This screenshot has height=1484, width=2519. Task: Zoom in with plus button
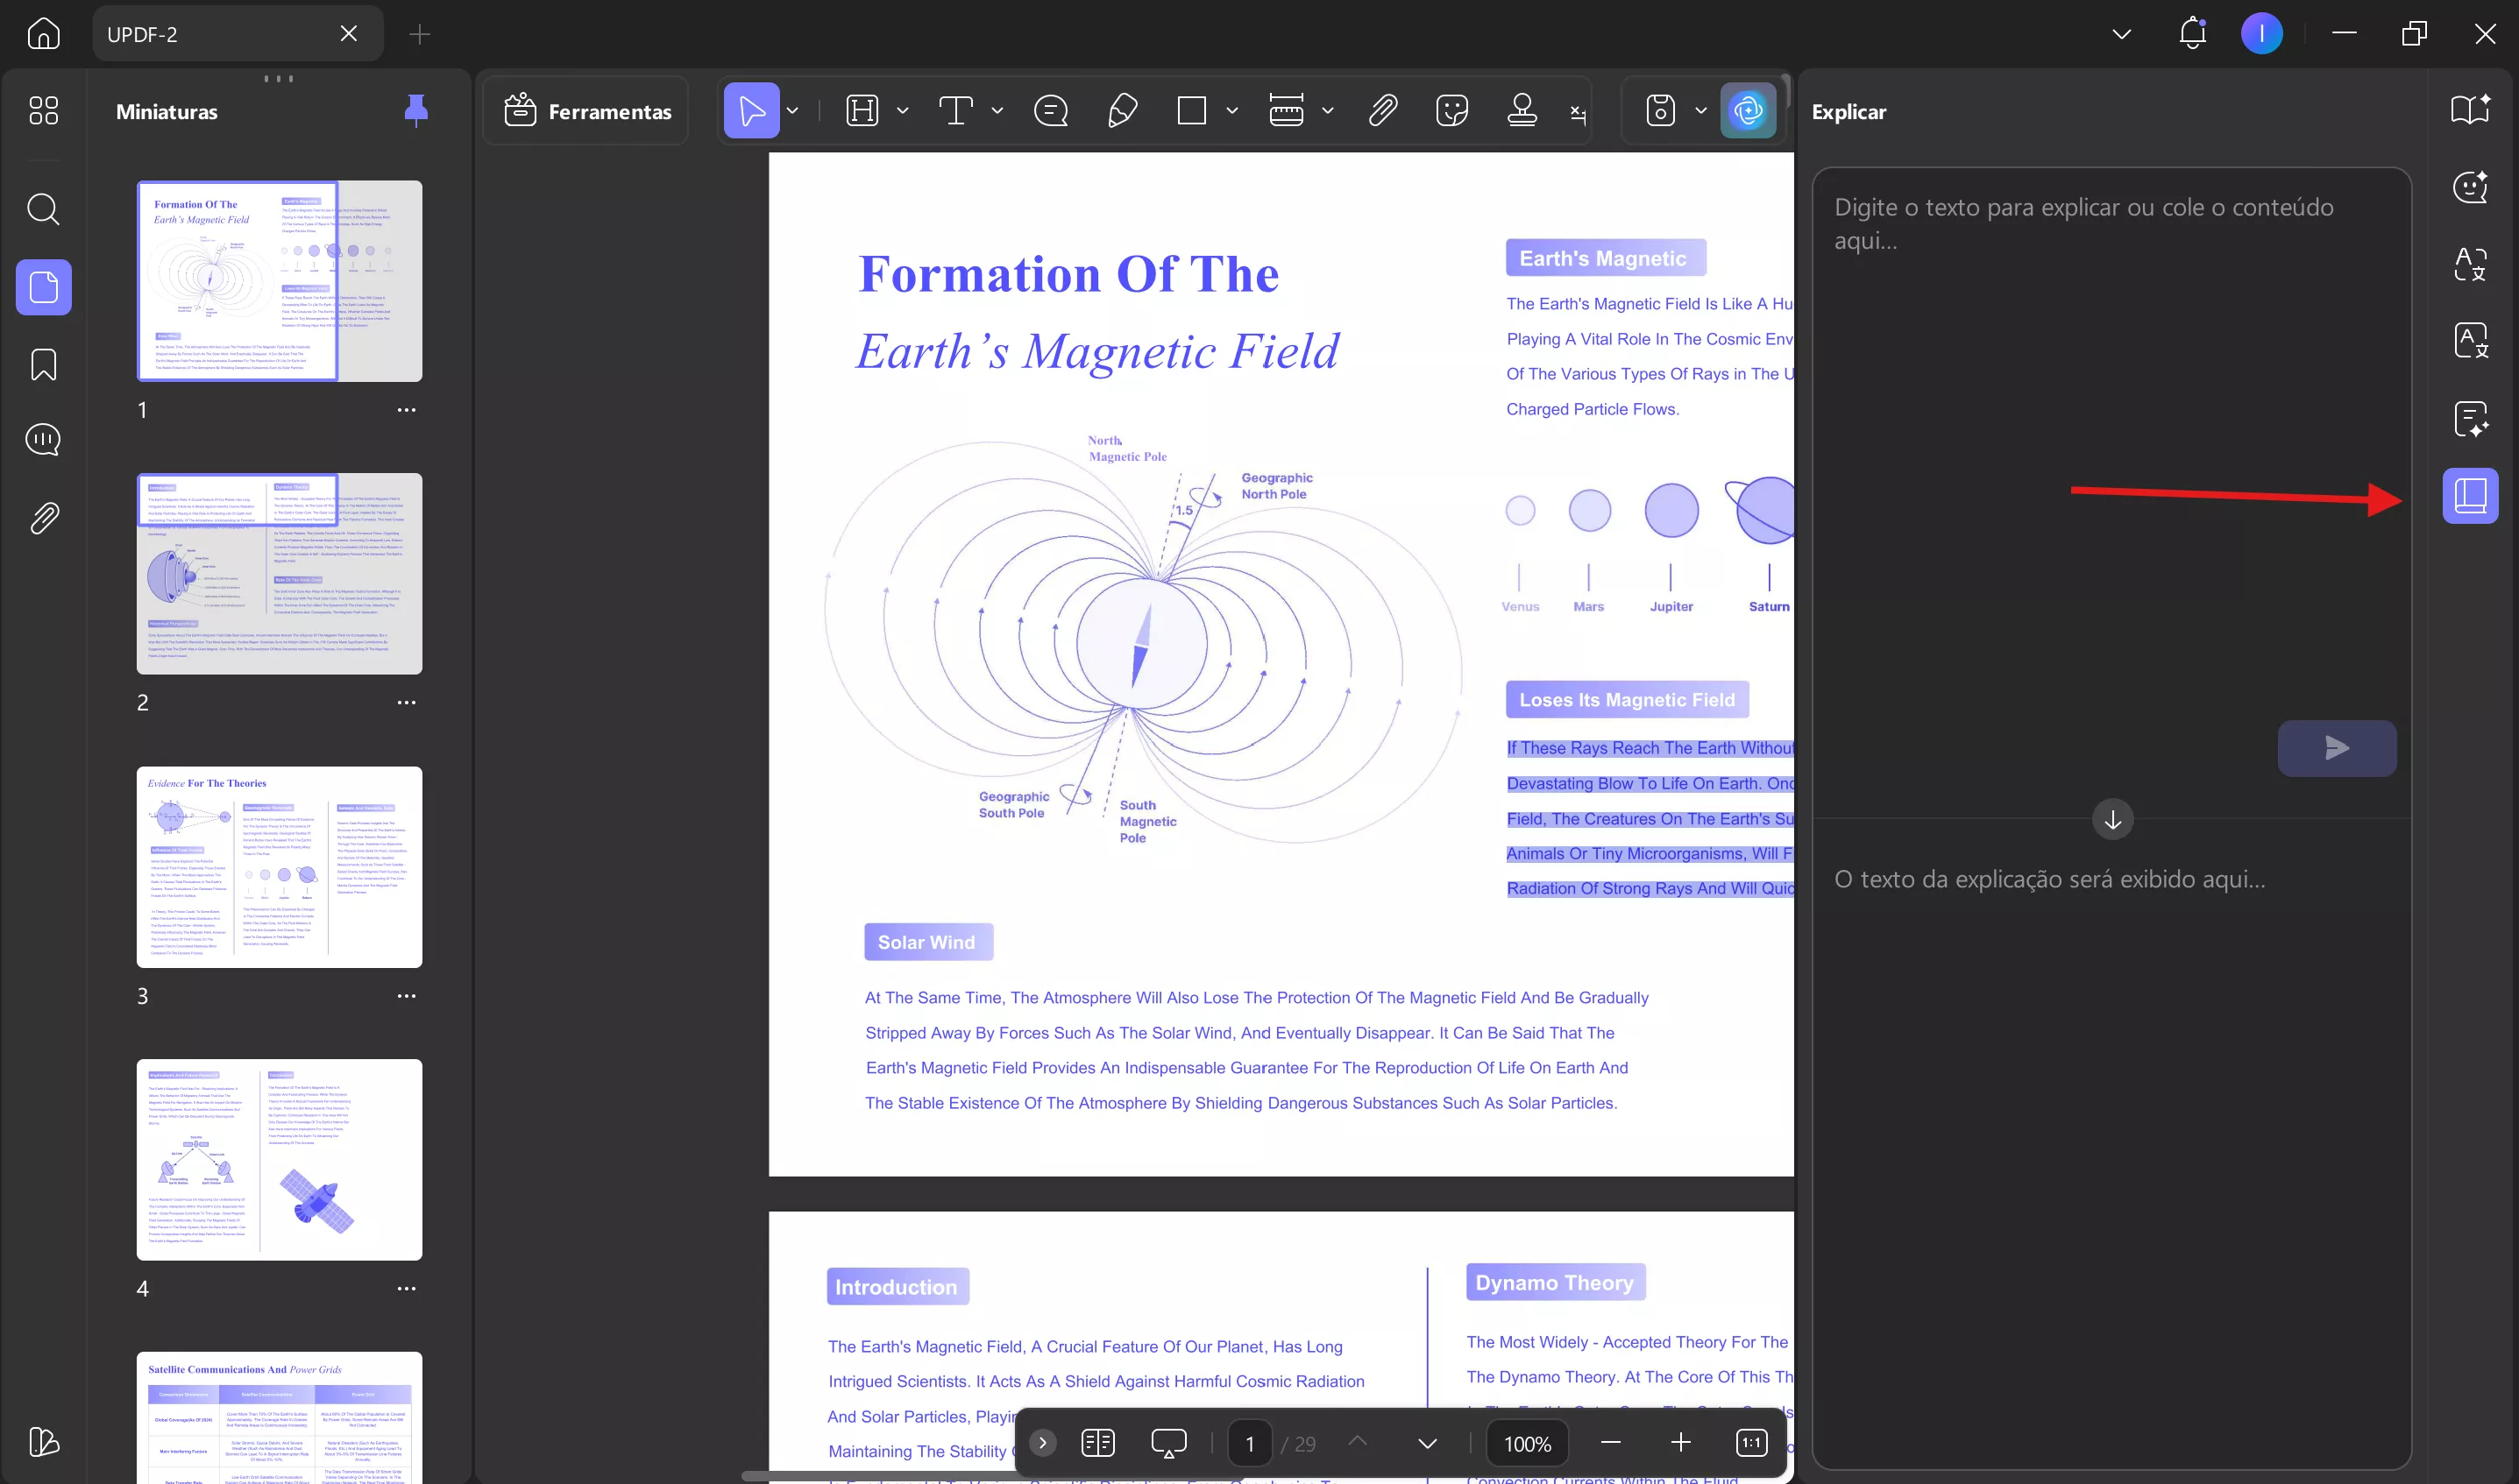[x=1681, y=1442]
